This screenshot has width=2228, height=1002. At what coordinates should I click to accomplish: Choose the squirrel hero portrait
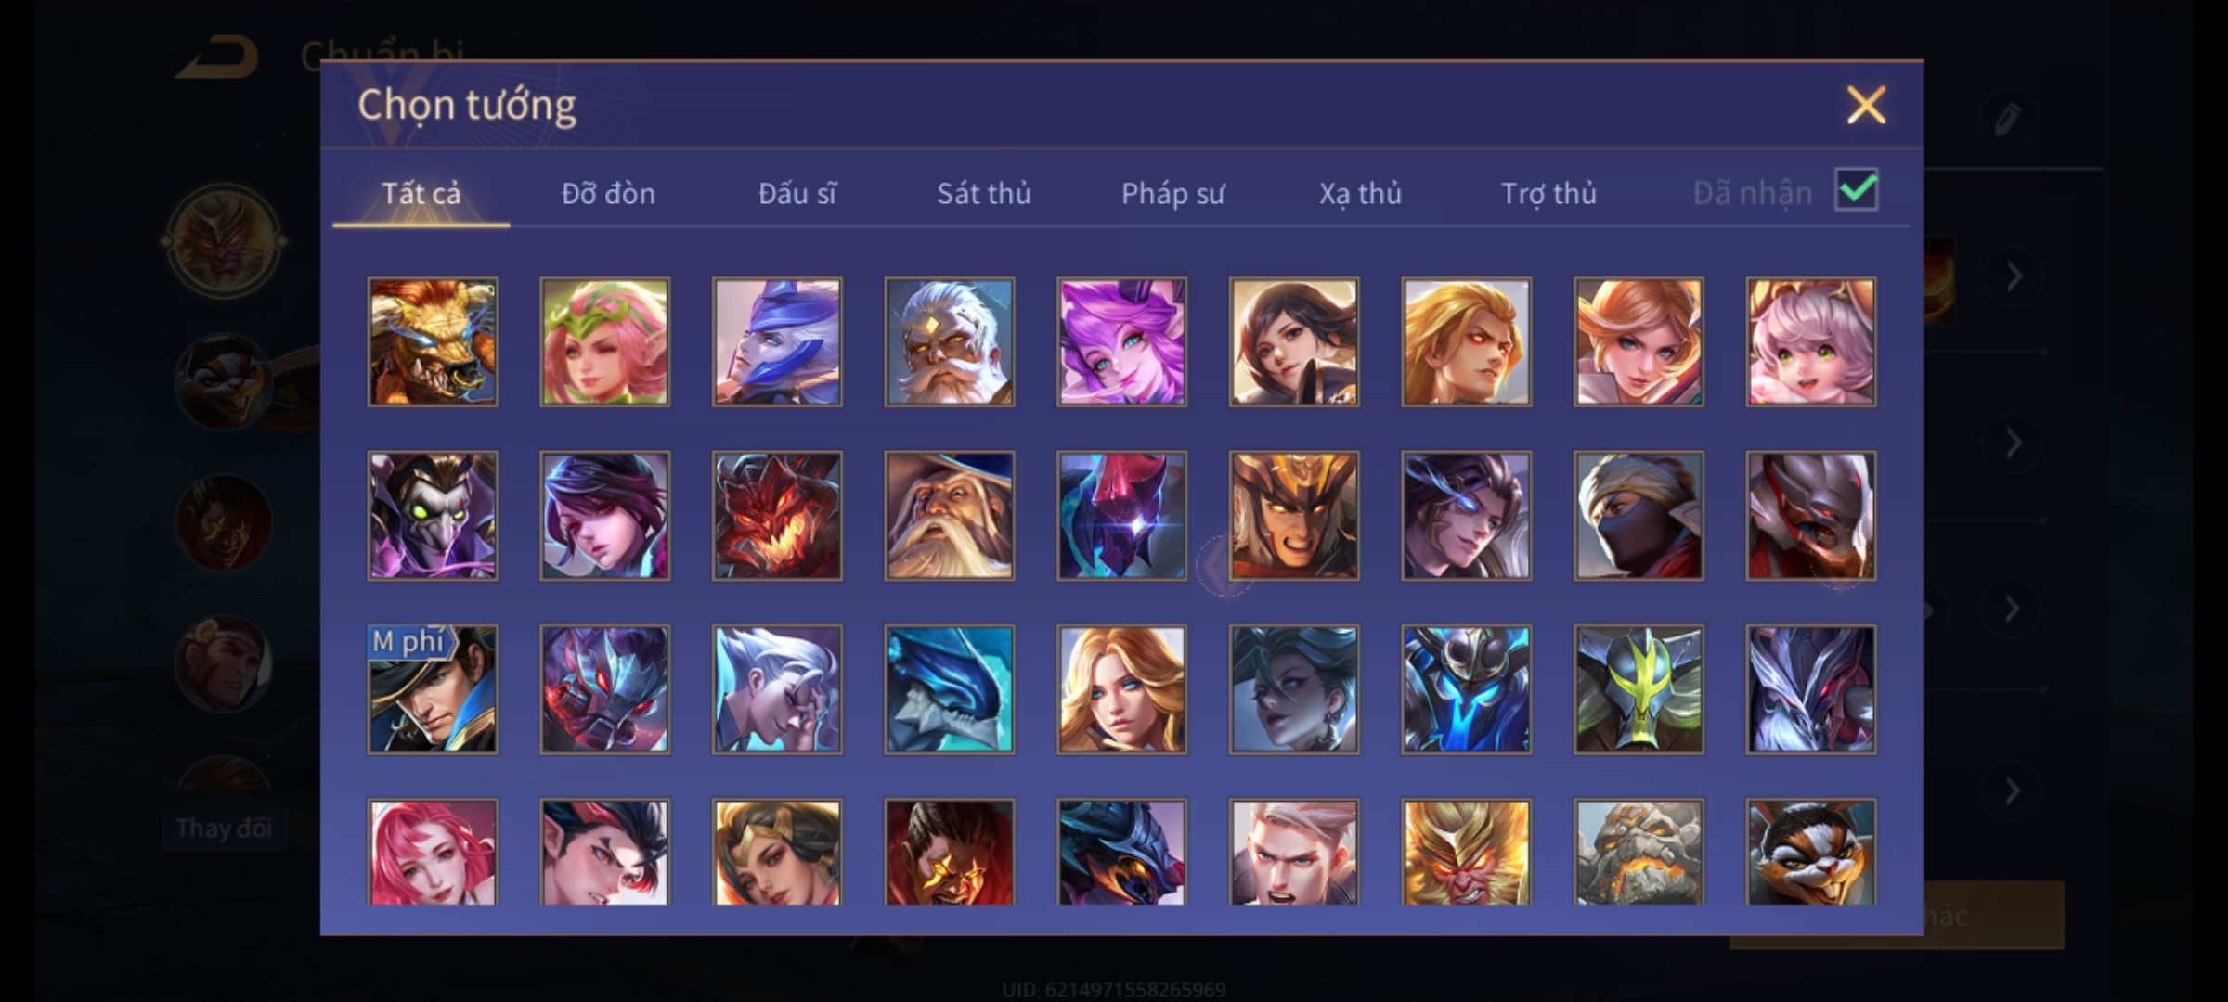click(1810, 852)
